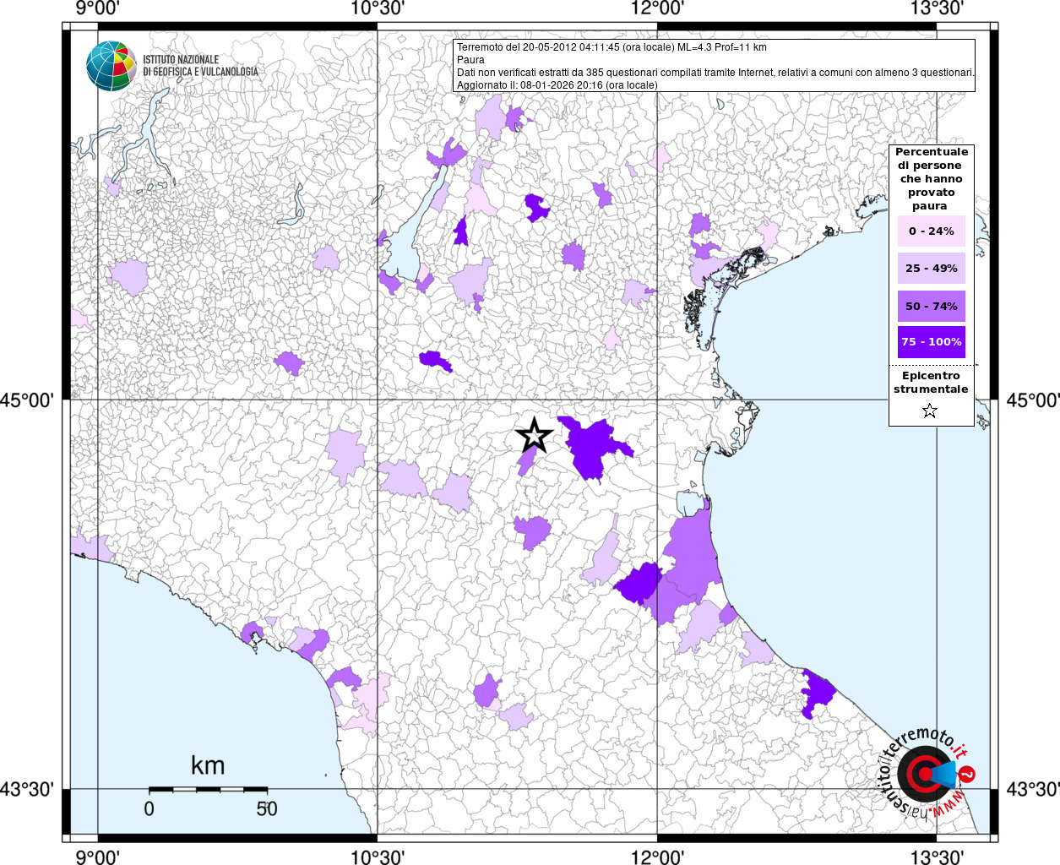
Task: Select the 25 - 49% legend swatch
Action: tap(931, 268)
